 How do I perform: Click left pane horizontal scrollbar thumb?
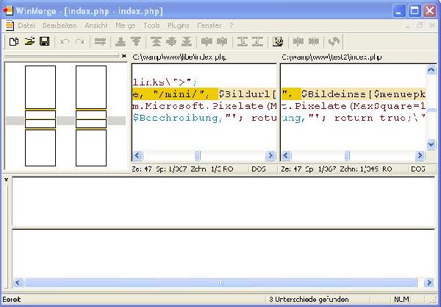pos(198,155)
